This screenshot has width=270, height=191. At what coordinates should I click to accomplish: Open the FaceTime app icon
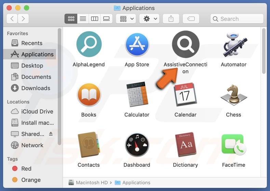(x=234, y=145)
